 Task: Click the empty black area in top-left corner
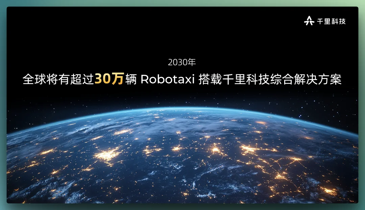coord(34,27)
